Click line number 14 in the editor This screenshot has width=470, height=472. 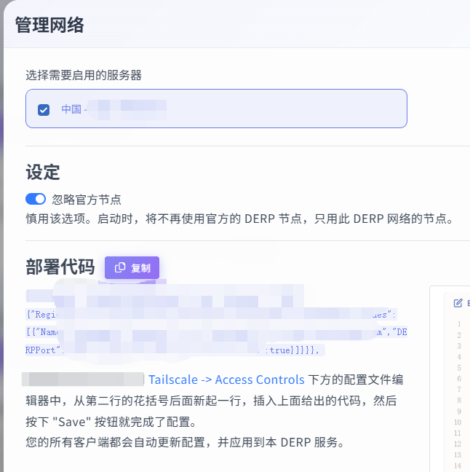(x=458, y=466)
